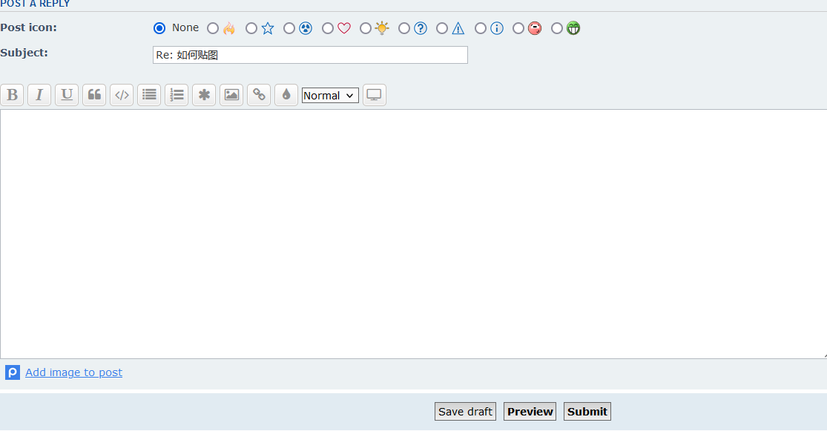Viewport: 827px width, 434px height.
Task: Click the Subject input field
Action: (310, 55)
